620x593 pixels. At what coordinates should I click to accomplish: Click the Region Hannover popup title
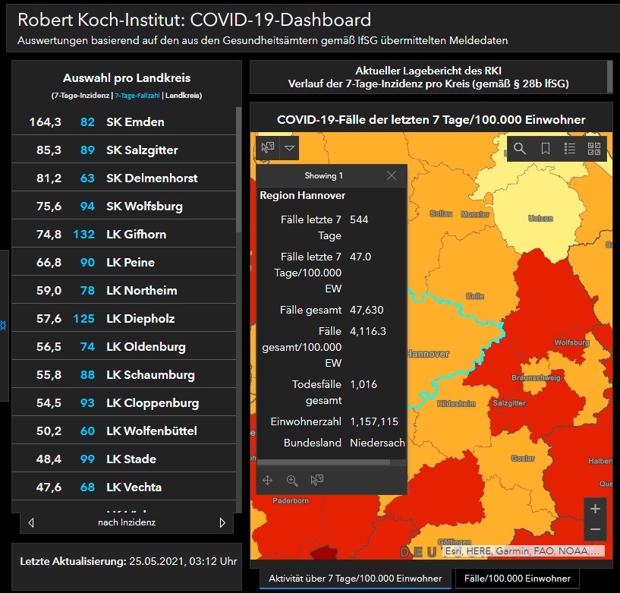click(302, 195)
